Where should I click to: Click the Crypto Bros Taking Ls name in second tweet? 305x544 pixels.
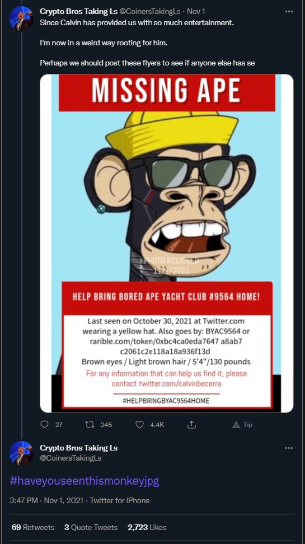click(x=79, y=448)
